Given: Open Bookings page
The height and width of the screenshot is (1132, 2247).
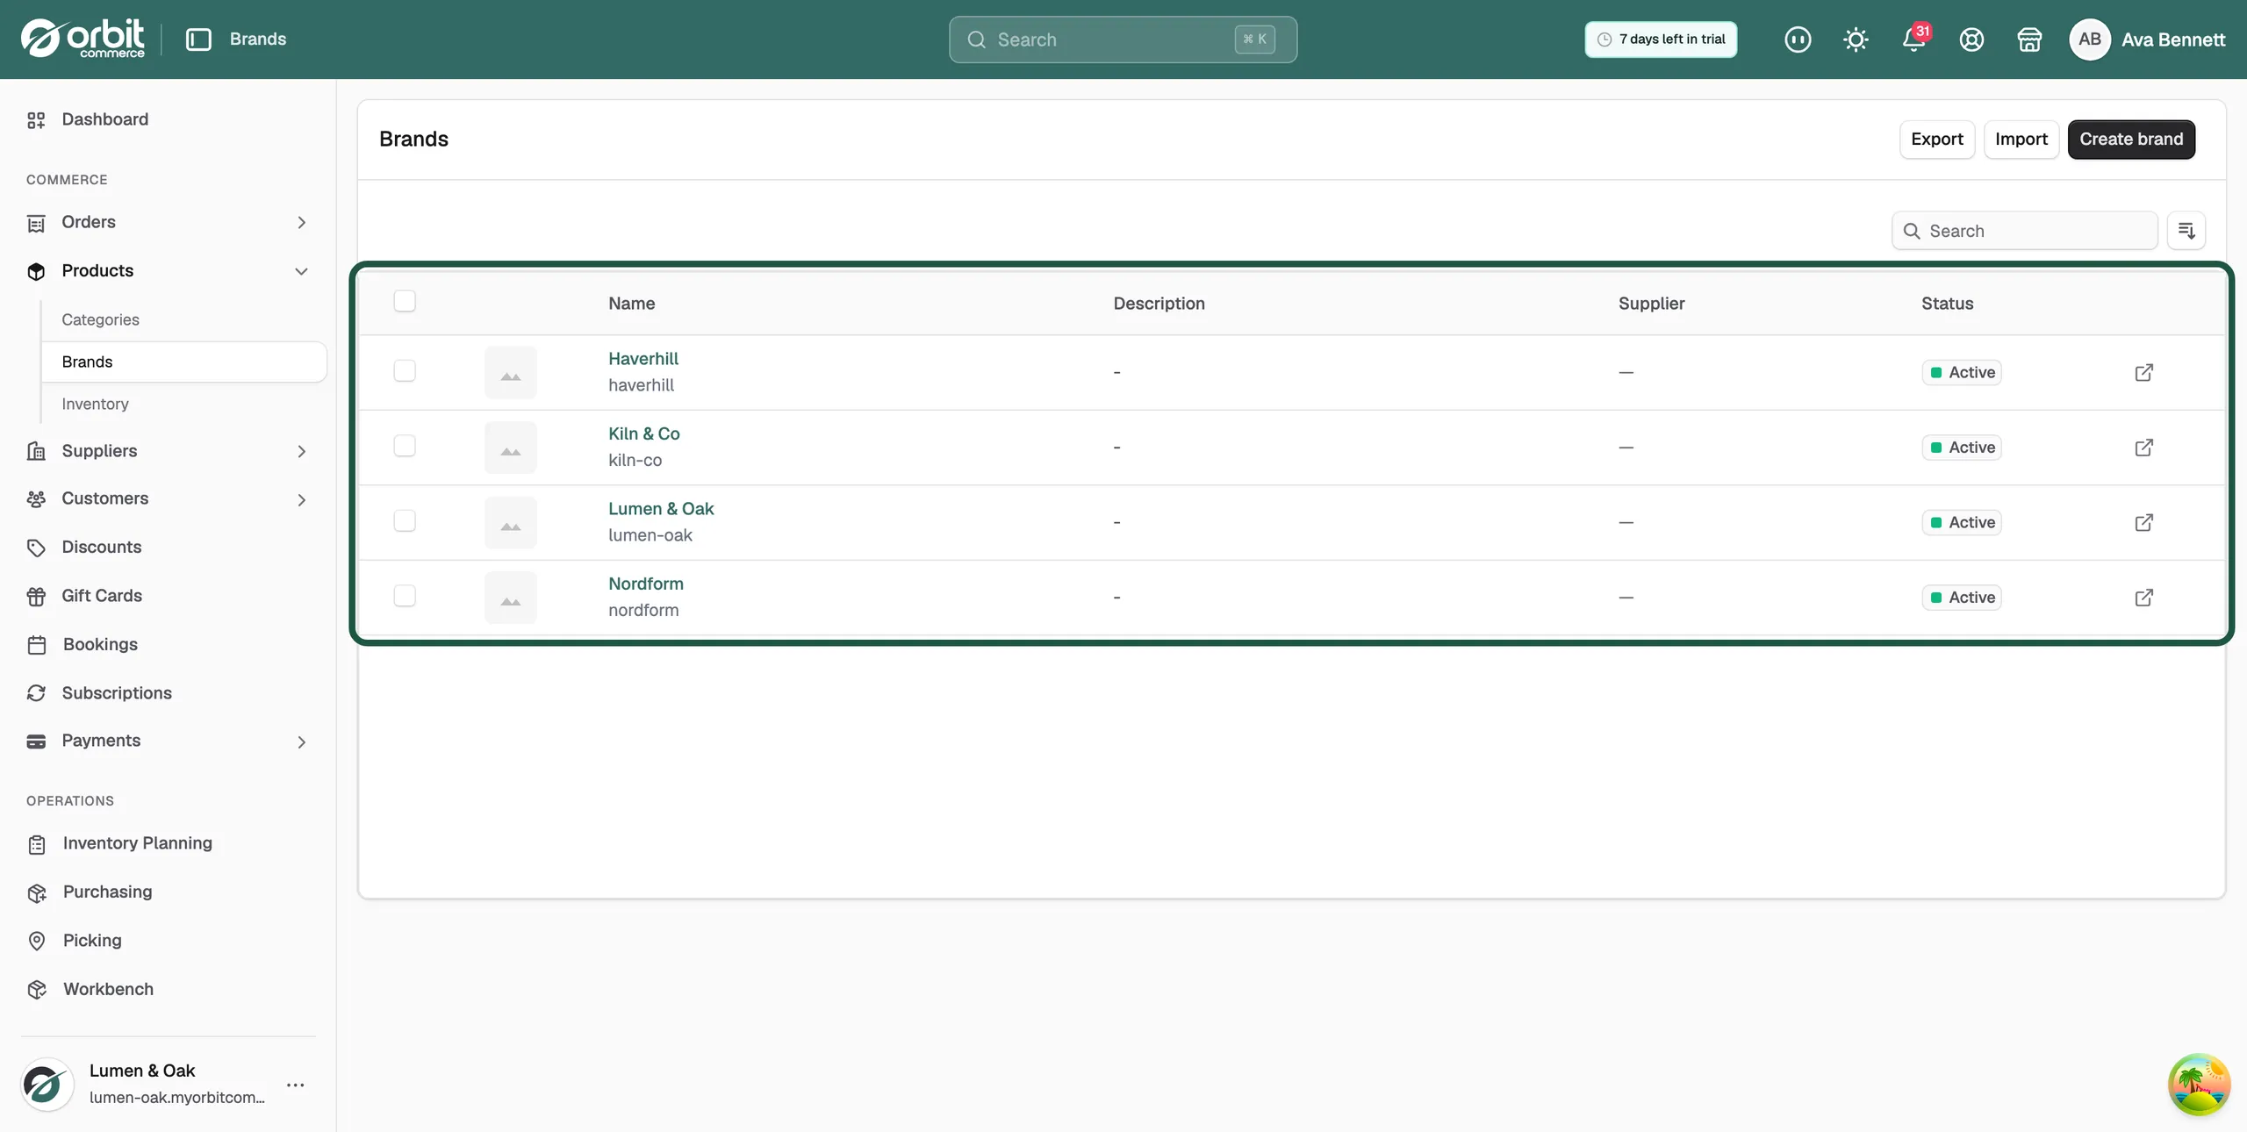Looking at the screenshot, I should (x=100, y=644).
